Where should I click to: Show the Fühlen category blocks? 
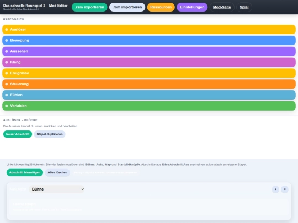tap(149, 95)
